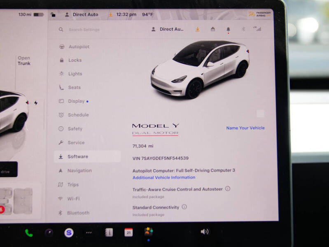Tap the Autopilot Computer text line
The width and height of the screenshot is (329, 247).
(x=184, y=170)
